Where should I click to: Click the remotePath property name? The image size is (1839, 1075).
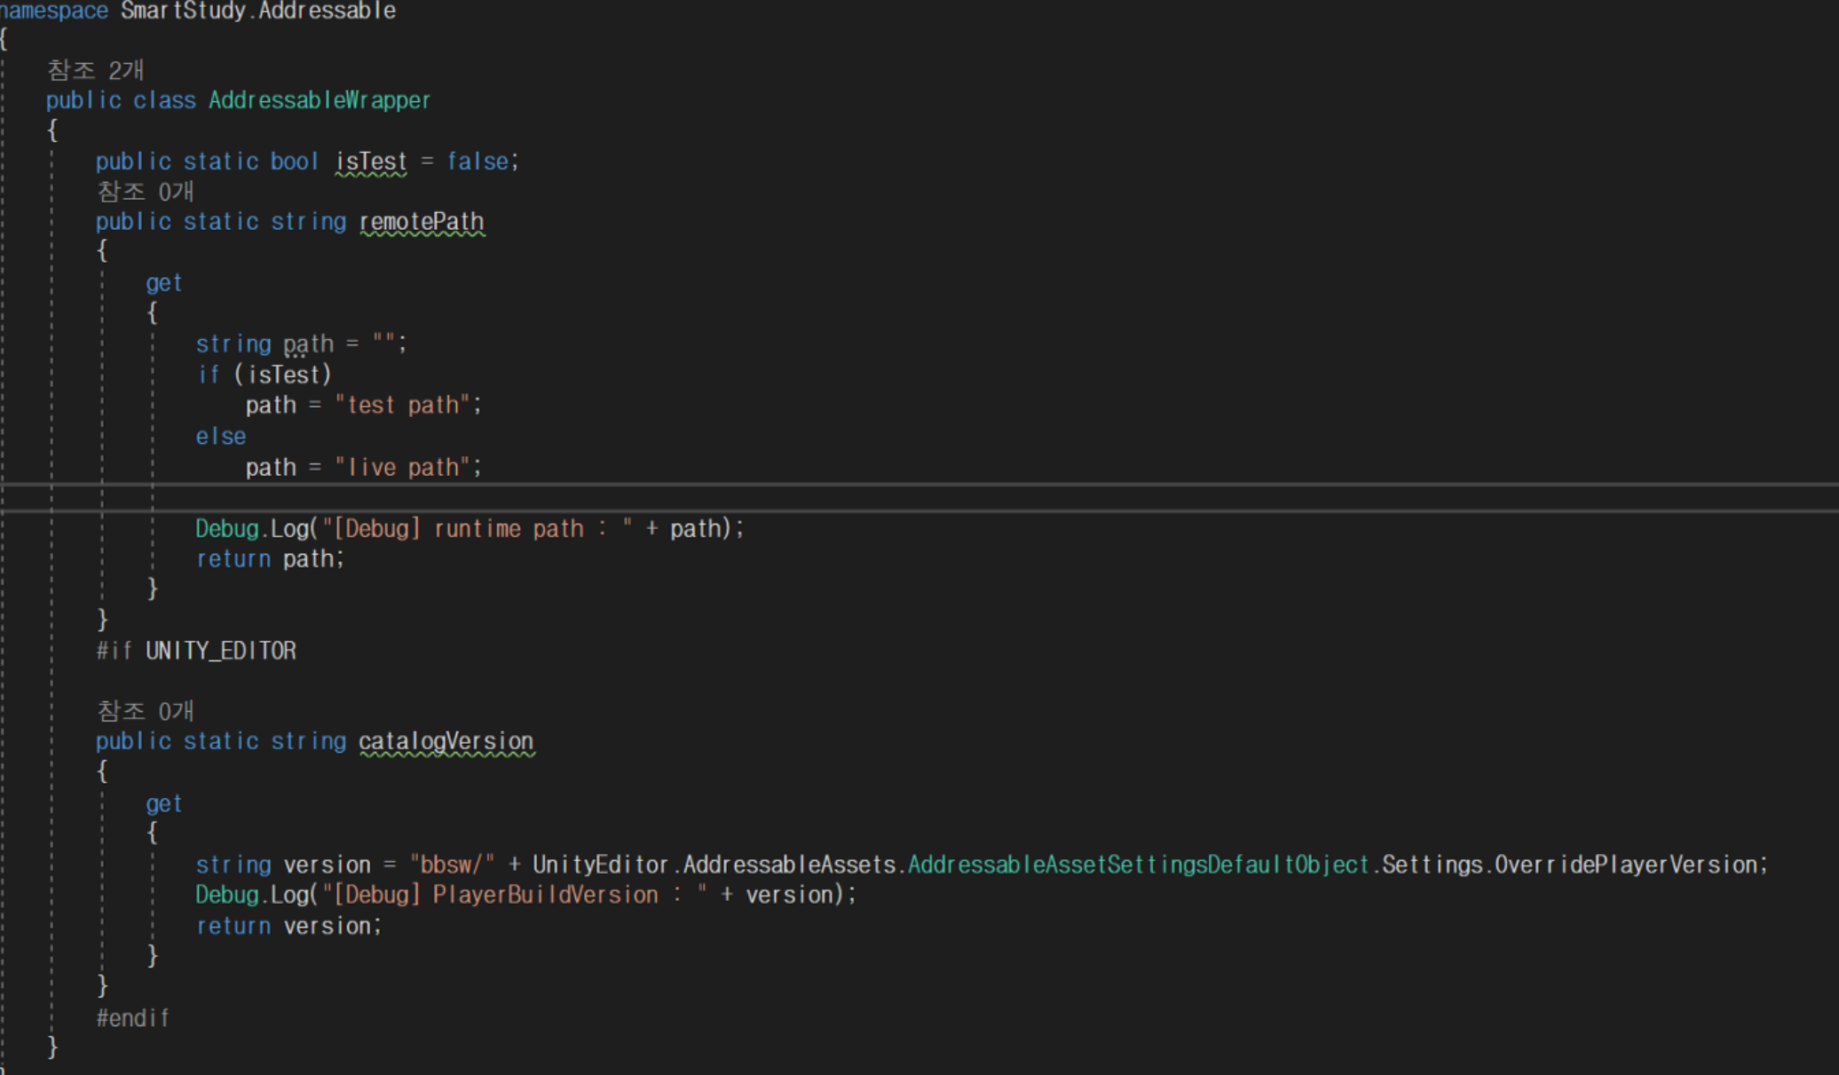(422, 222)
